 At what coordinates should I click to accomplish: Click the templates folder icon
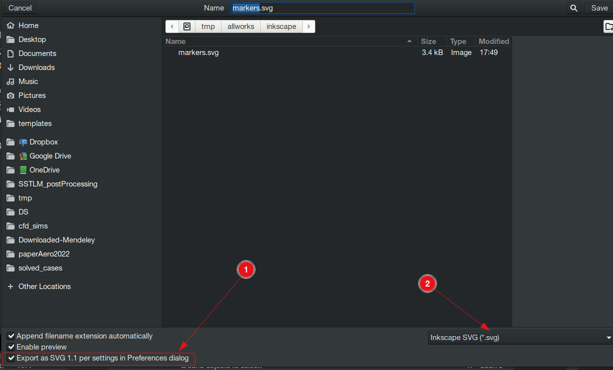click(11, 123)
